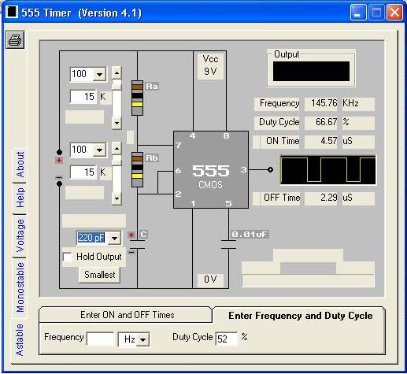Click the Rb resistor color band graphic
Image resolution: width=407 pixels, height=374 pixels.
pos(137,169)
